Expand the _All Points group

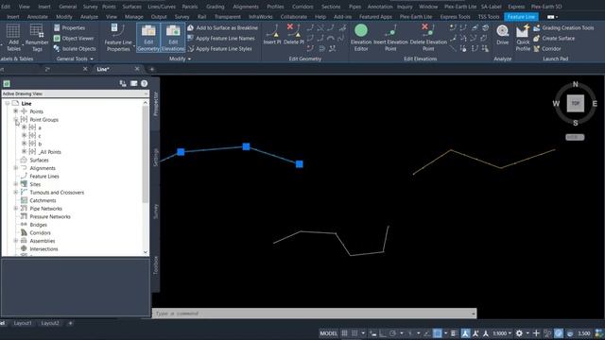24,151
